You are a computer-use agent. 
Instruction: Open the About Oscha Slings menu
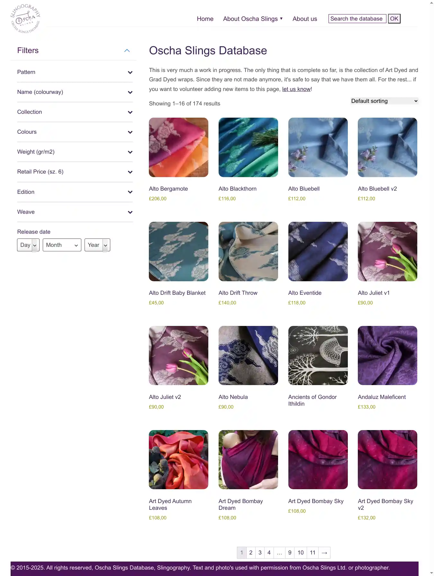pyautogui.click(x=253, y=19)
